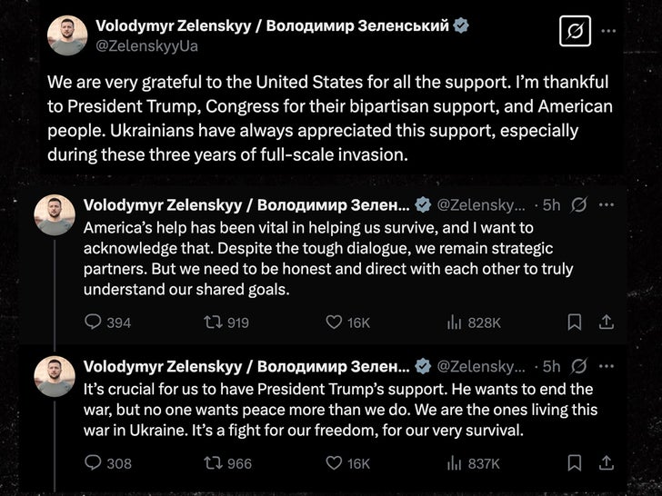Click the profile avatar on the main post

click(66, 36)
